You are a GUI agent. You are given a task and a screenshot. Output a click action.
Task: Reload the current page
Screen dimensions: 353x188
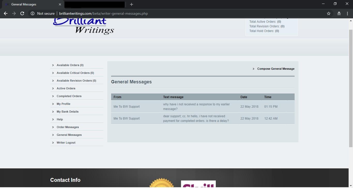click(22, 13)
